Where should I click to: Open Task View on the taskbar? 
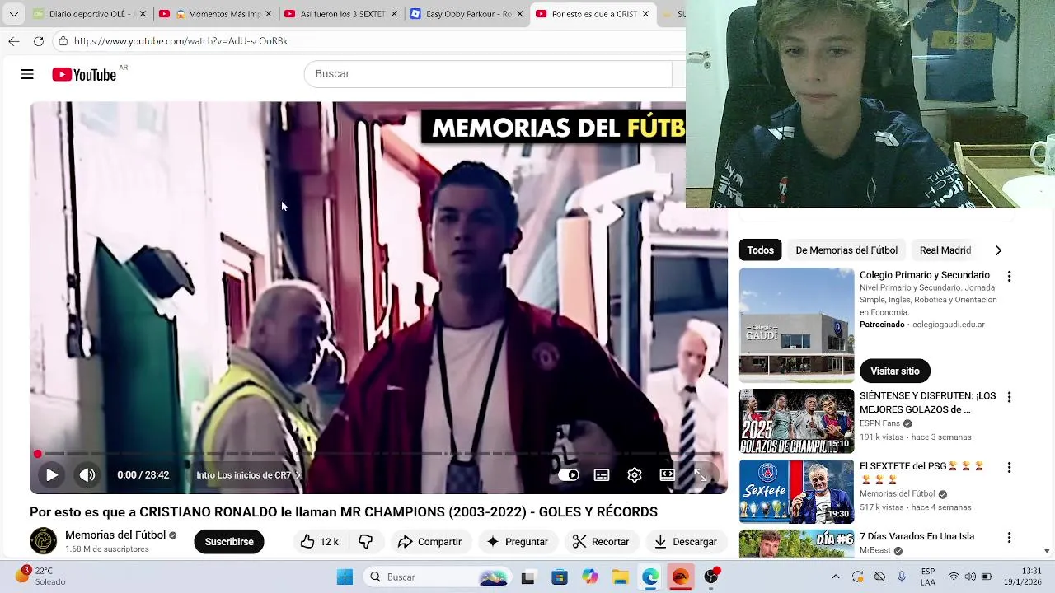tap(527, 577)
